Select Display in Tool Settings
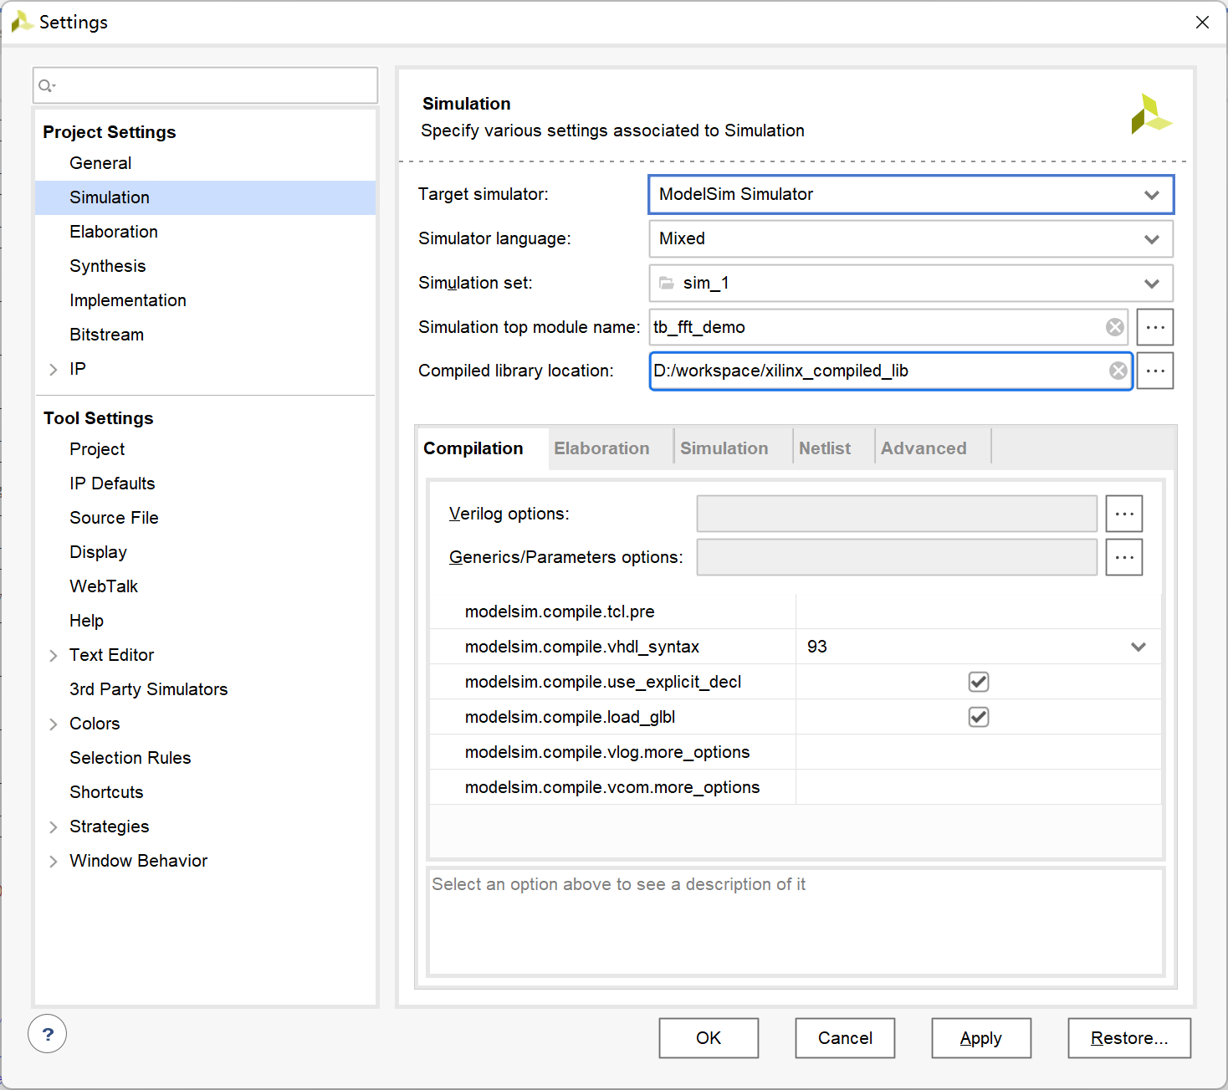Viewport: 1228px width, 1090px height. 98,552
